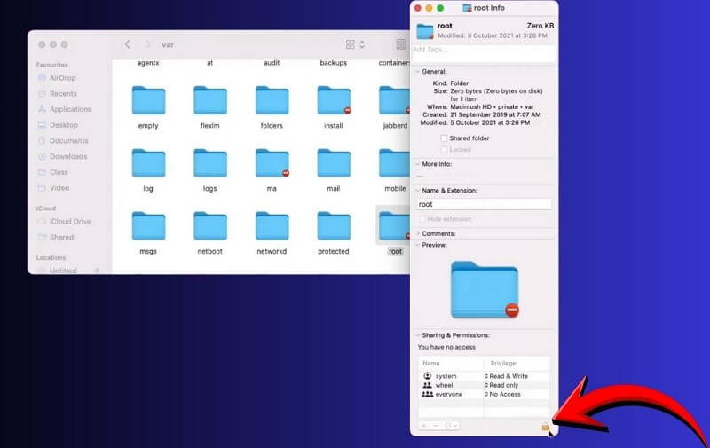The height and width of the screenshot is (448, 710).
Task: Click the folder preview thumbnail
Action: [485, 289]
